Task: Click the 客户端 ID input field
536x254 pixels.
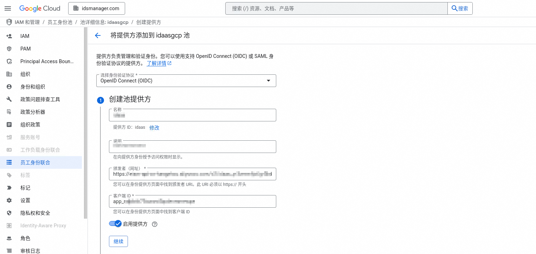Action: (x=193, y=201)
